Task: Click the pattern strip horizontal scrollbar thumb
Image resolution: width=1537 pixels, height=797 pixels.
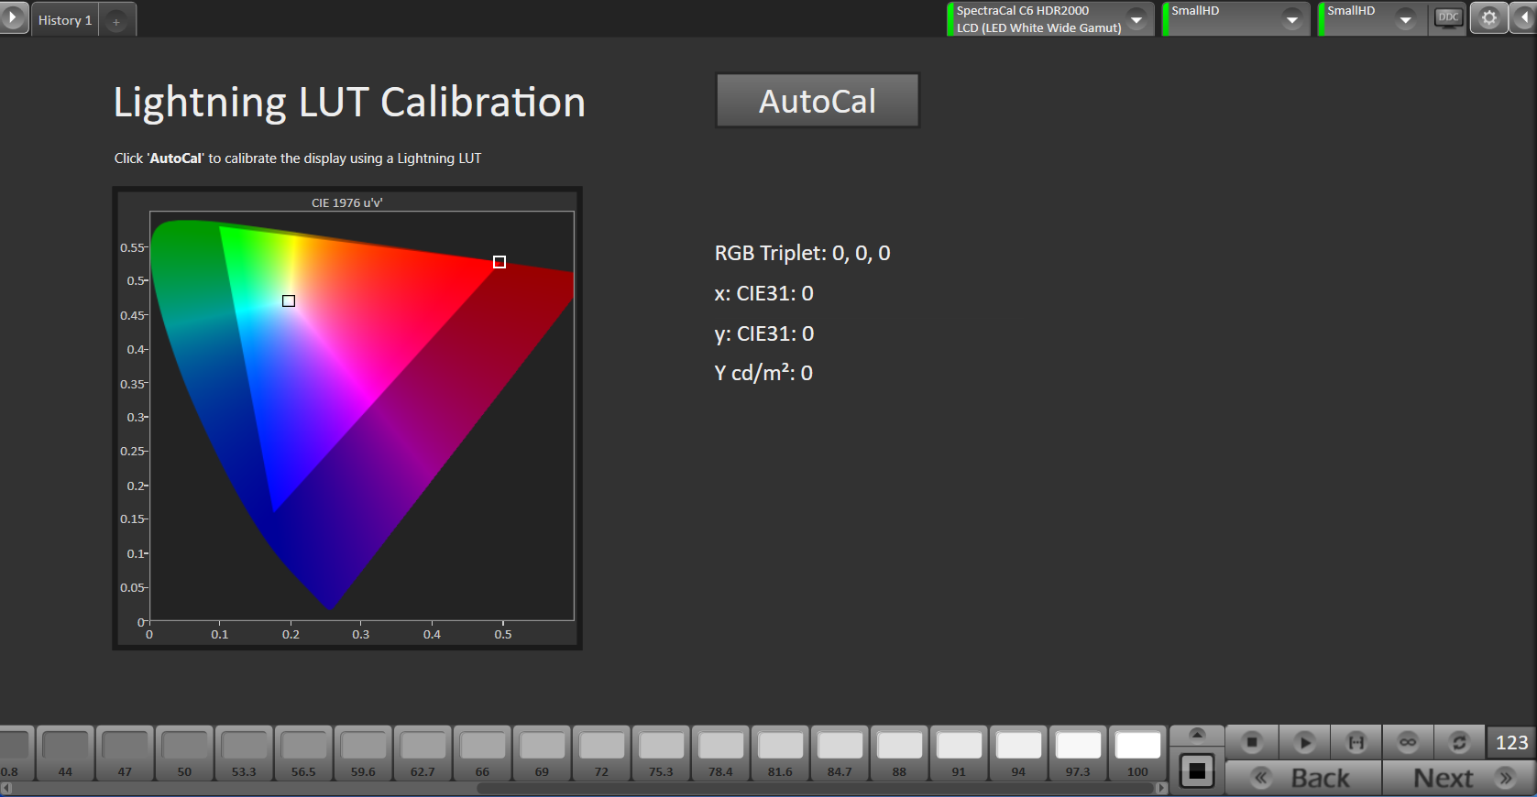Action: [x=814, y=788]
